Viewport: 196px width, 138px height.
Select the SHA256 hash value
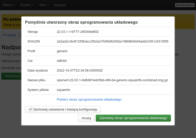[113, 42]
